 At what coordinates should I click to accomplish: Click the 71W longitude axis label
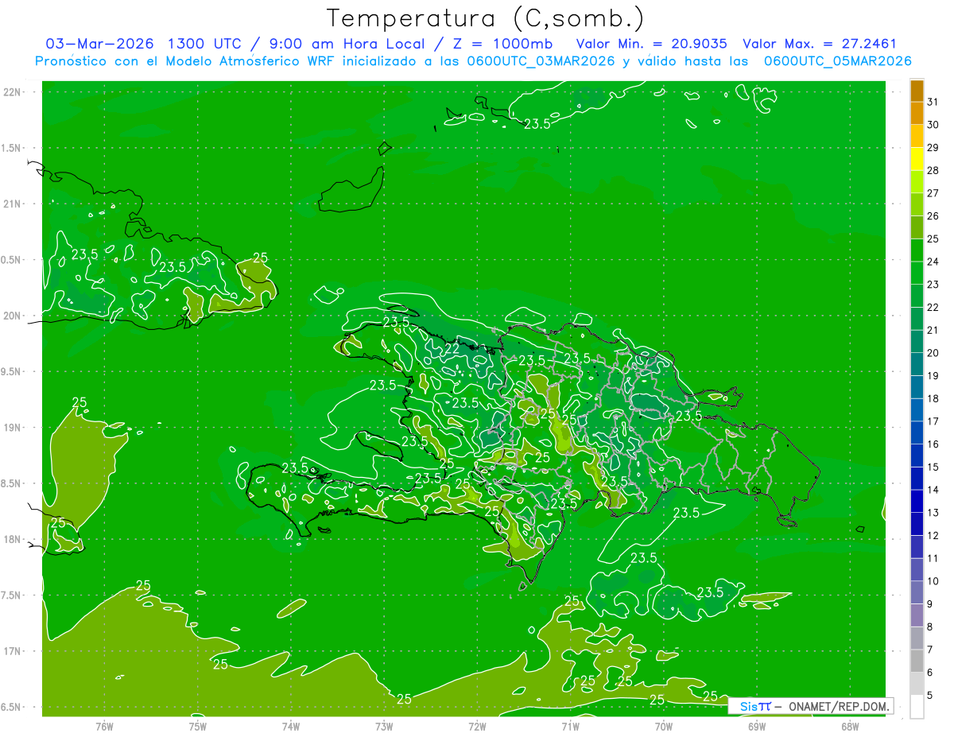coord(570,727)
